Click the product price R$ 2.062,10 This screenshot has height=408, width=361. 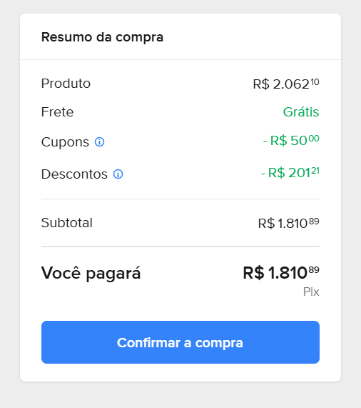click(286, 84)
